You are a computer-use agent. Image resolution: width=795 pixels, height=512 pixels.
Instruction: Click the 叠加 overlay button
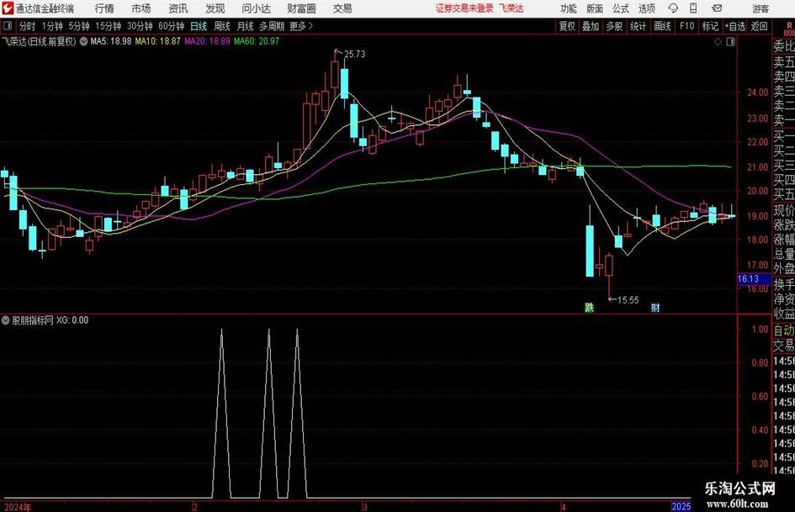591,26
